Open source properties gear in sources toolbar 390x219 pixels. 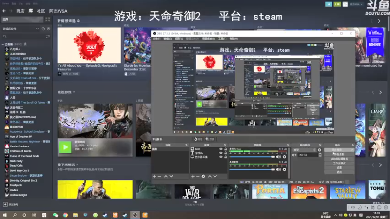click(203, 176)
